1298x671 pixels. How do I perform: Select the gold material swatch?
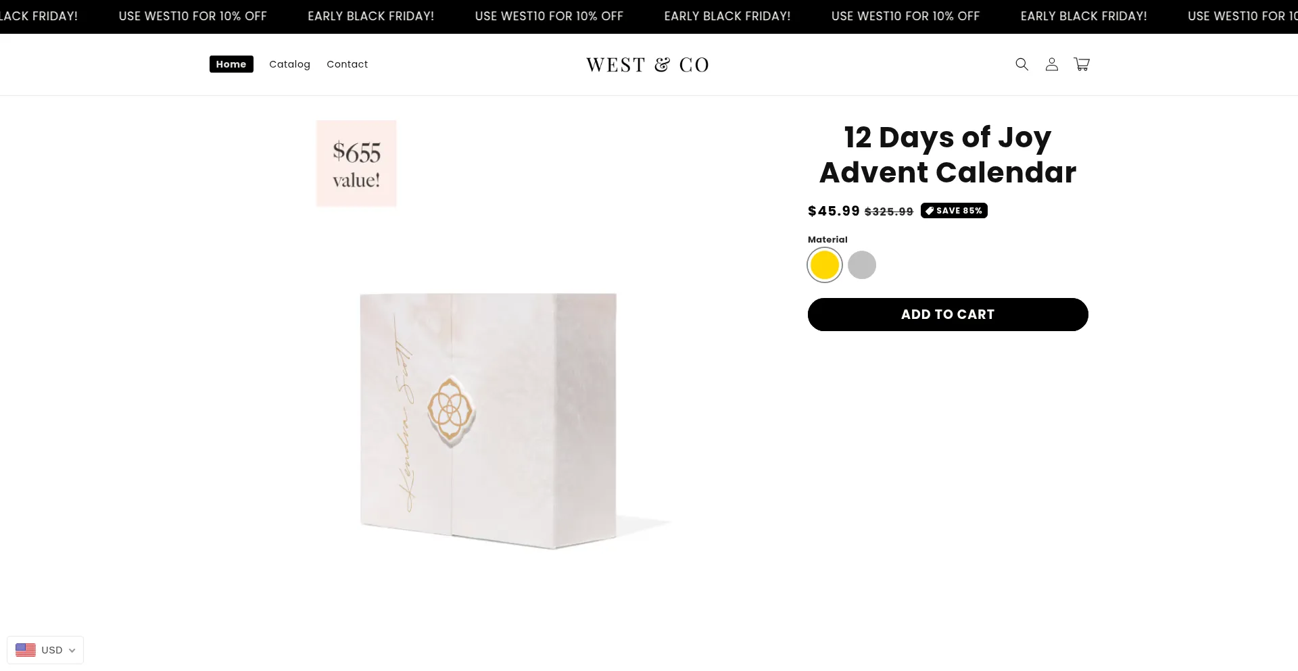[825, 265]
